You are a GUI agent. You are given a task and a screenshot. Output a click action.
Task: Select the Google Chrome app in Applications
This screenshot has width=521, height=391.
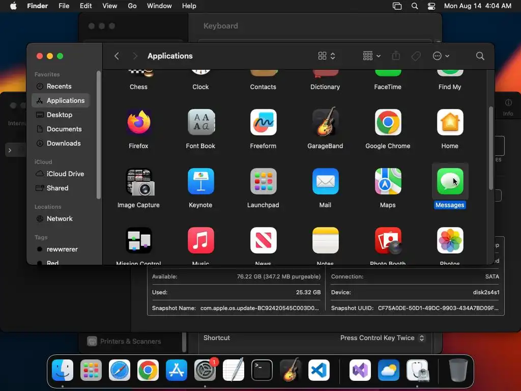[x=388, y=122]
